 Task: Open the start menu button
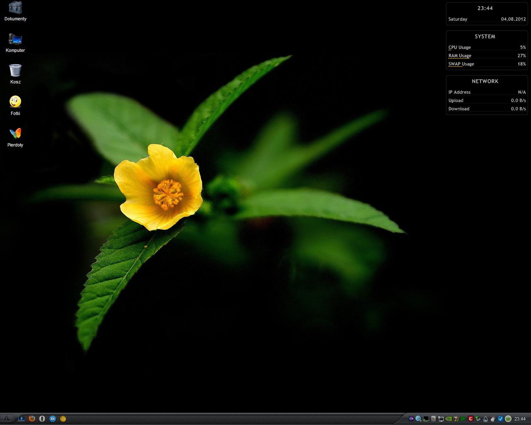(x=7, y=418)
